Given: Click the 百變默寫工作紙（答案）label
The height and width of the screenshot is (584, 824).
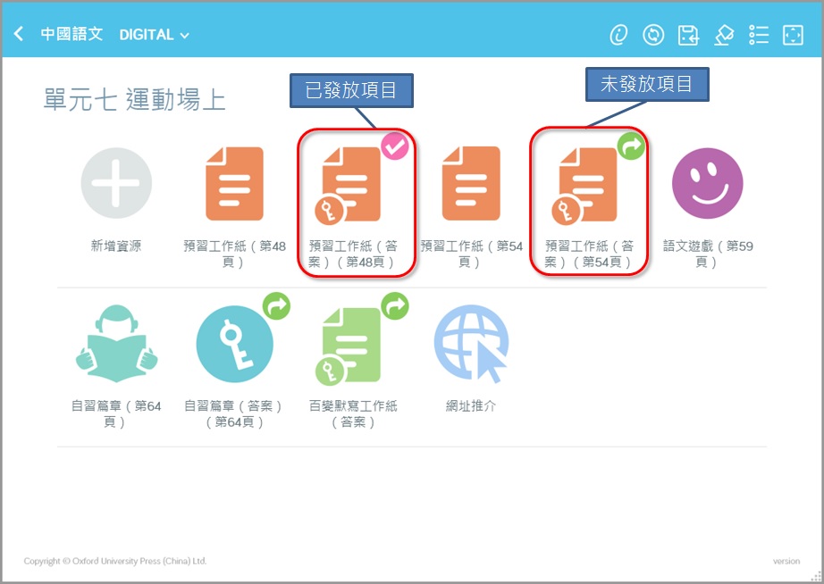Looking at the screenshot, I should (x=353, y=413).
